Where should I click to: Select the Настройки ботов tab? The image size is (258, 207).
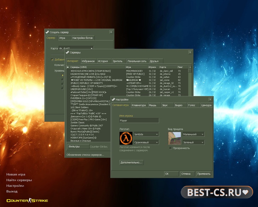pos(83,38)
